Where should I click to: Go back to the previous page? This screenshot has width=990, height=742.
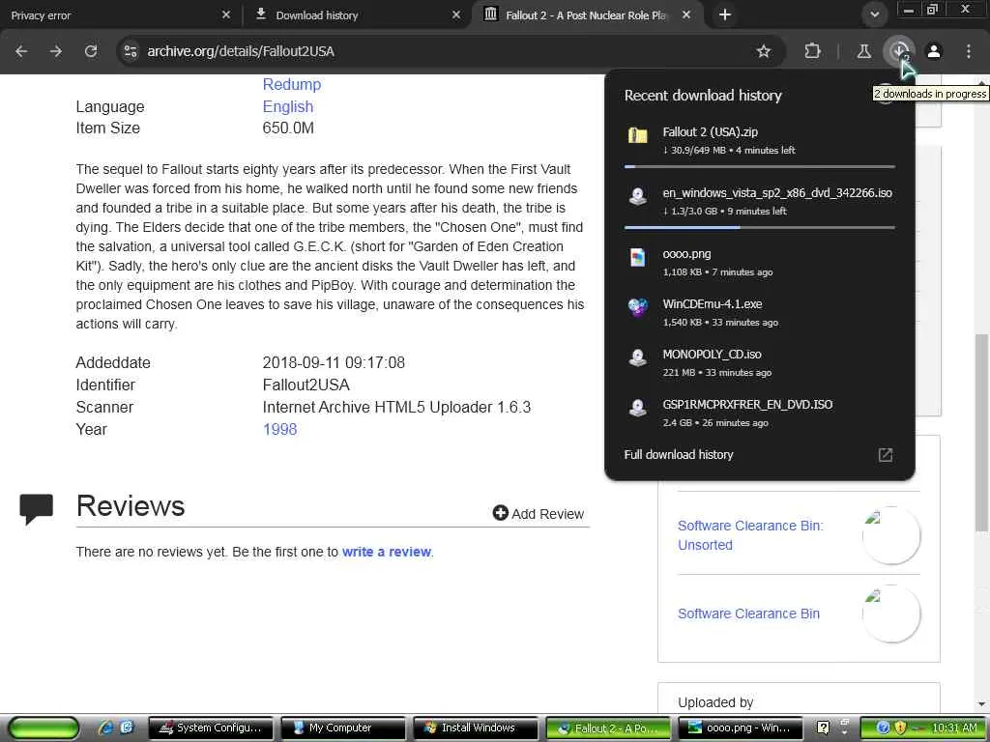pos(21,51)
